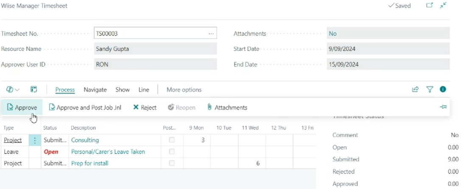461x189 pixels.
Task: Show more options for Consulting row
Action: [35, 140]
